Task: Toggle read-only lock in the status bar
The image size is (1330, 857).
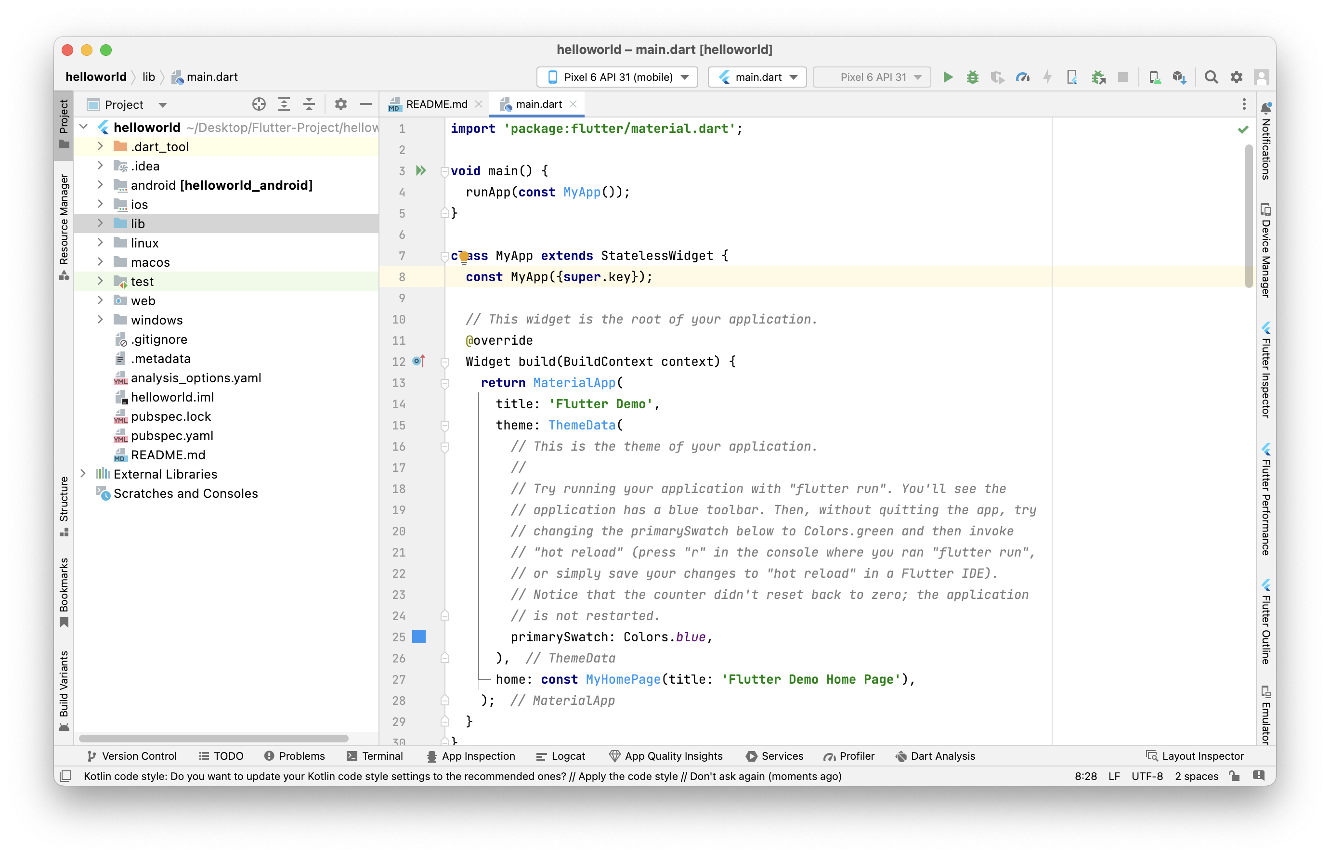Action: click(1234, 776)
